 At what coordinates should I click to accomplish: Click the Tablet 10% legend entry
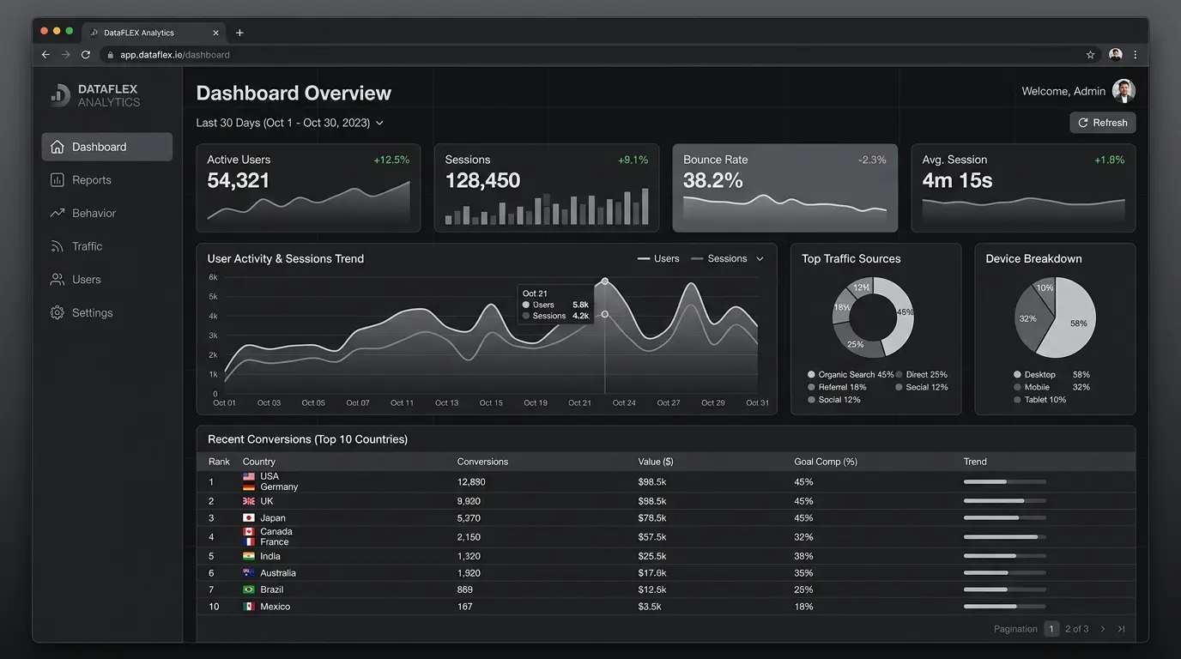pyautogui.click(x=1040, y=400)
